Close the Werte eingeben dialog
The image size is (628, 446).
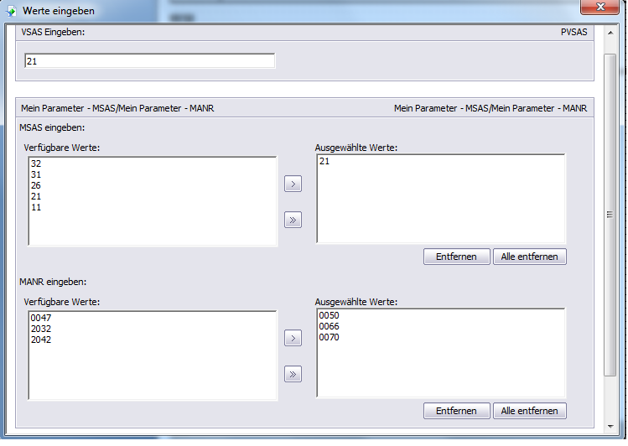(x=600, y=8)
